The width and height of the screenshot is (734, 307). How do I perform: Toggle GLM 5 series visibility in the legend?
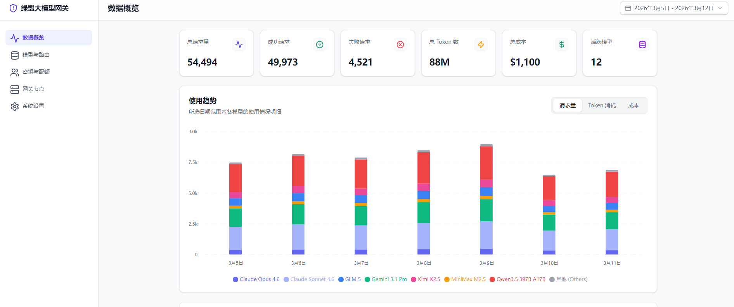click(x=350, y=279)
